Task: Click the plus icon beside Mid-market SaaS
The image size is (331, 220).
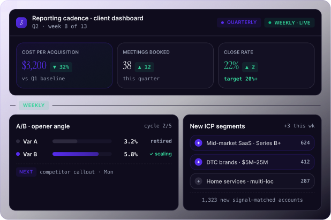Action: pos(198,143)
